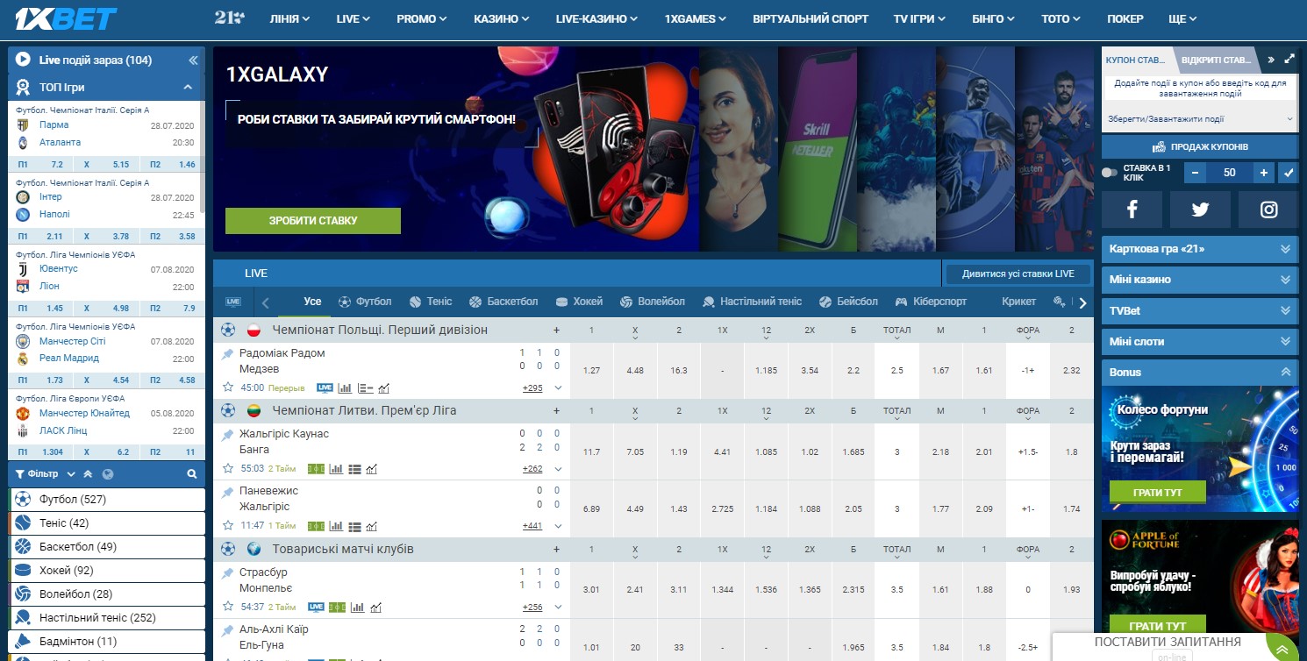Confirm one-click stake with the checkmark button
Viewport: 1307px width, 661px height.
(x=1288, y=173)
